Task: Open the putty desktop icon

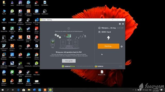Action: [x=12, y=3]
